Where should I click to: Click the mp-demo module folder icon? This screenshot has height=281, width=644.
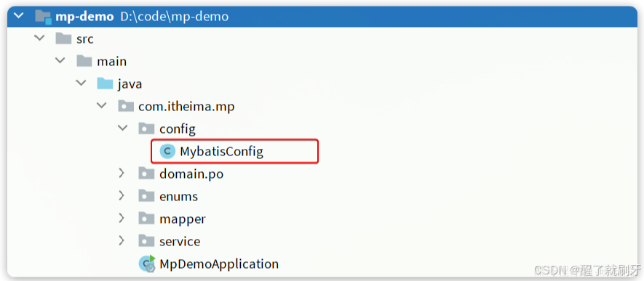click(43, 17)
